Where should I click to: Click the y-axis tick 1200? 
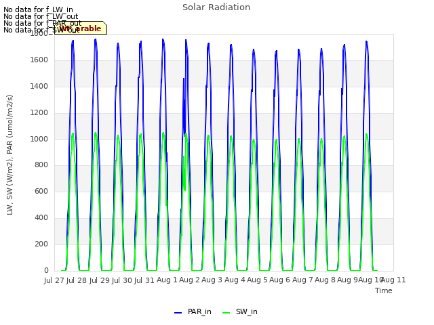[39, 113]
